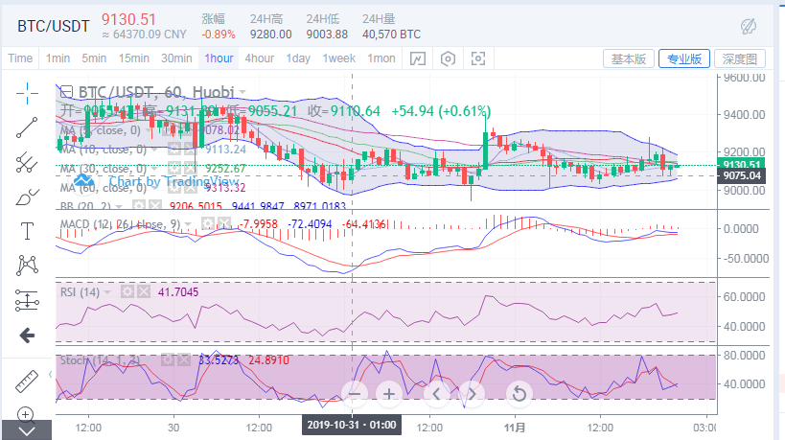The width and height of the screenshot is (785, 440).
Task: Remove the BB indicator
Action: coord(154,205)
